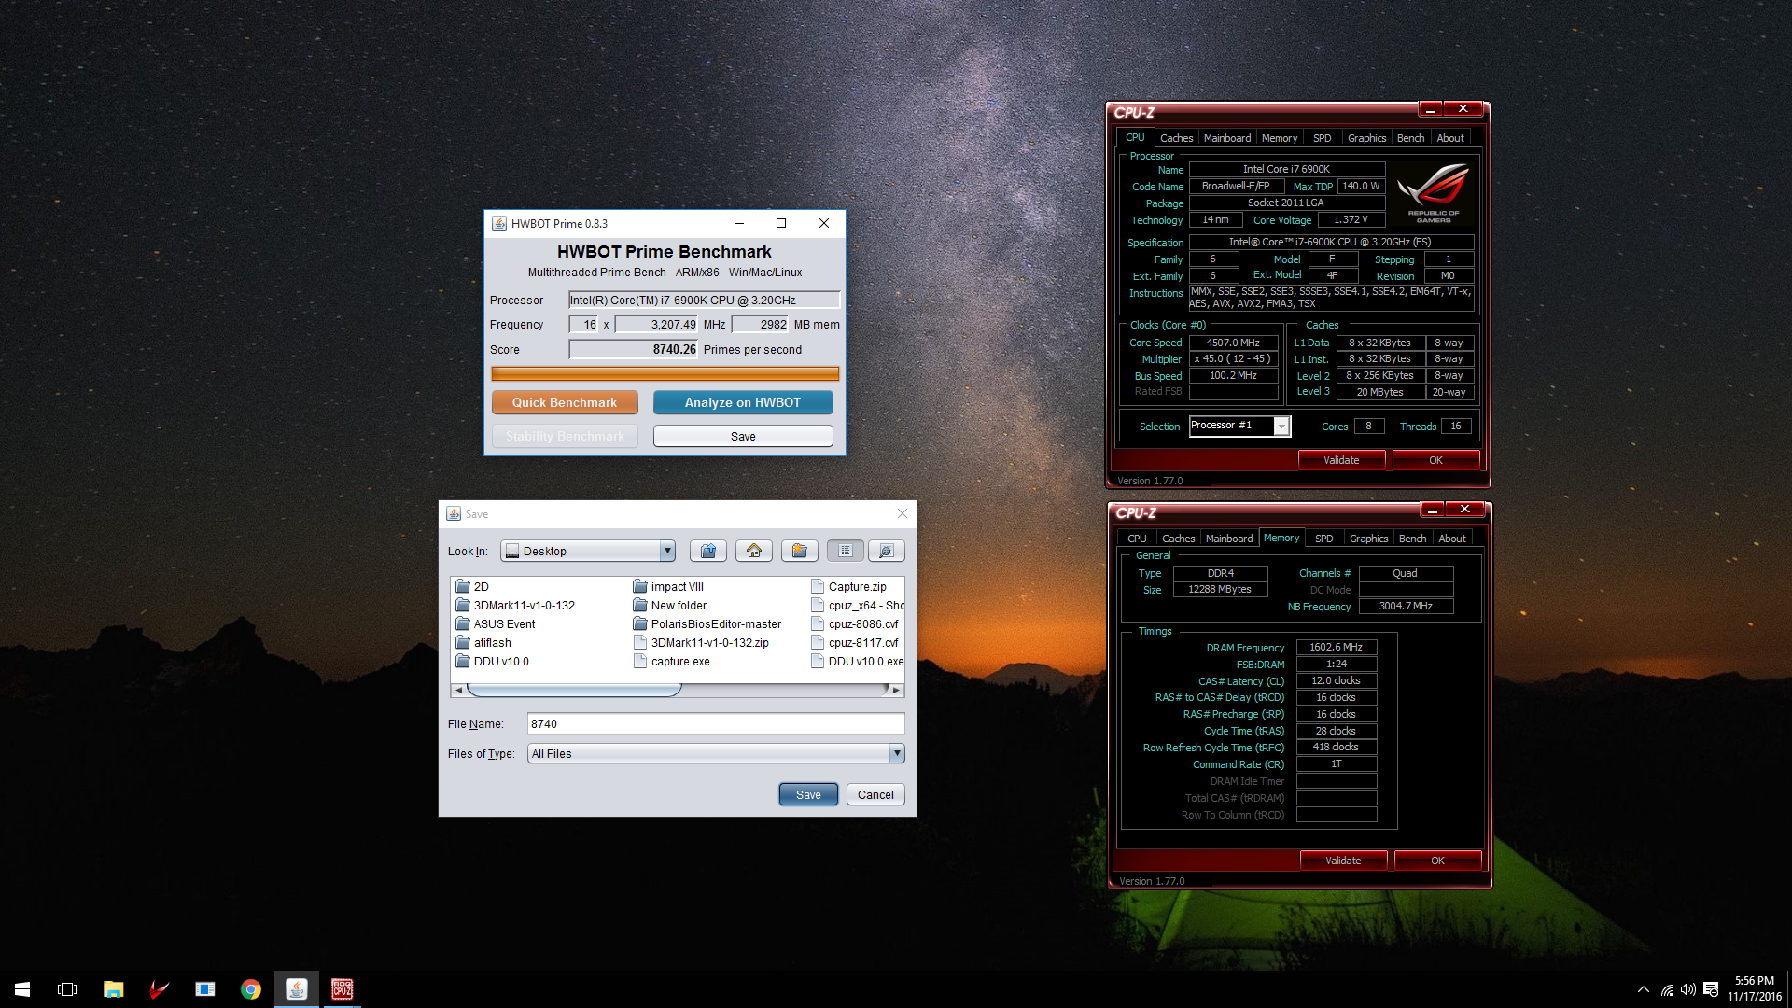1792x1008 pixels.
Task: Select the DDU v10.0.exe file
Action: click(857, 662)
